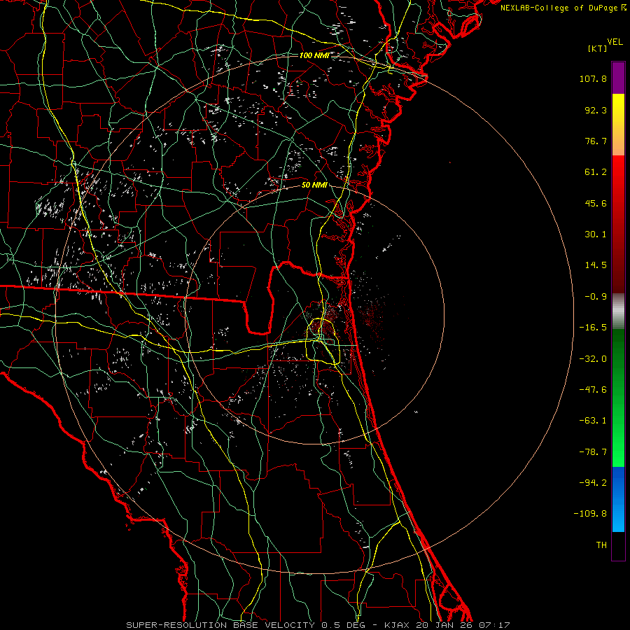Click the 107.8 legend value
630x630 pixels.
coord(593,78)
